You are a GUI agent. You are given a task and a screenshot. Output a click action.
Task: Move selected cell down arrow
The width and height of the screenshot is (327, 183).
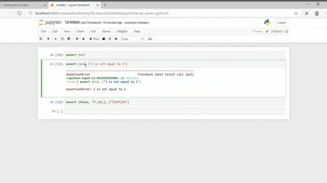(83, 39)
